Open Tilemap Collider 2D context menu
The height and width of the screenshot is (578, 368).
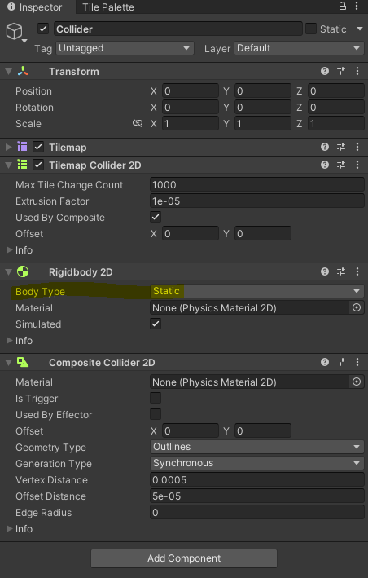point(357,165)
